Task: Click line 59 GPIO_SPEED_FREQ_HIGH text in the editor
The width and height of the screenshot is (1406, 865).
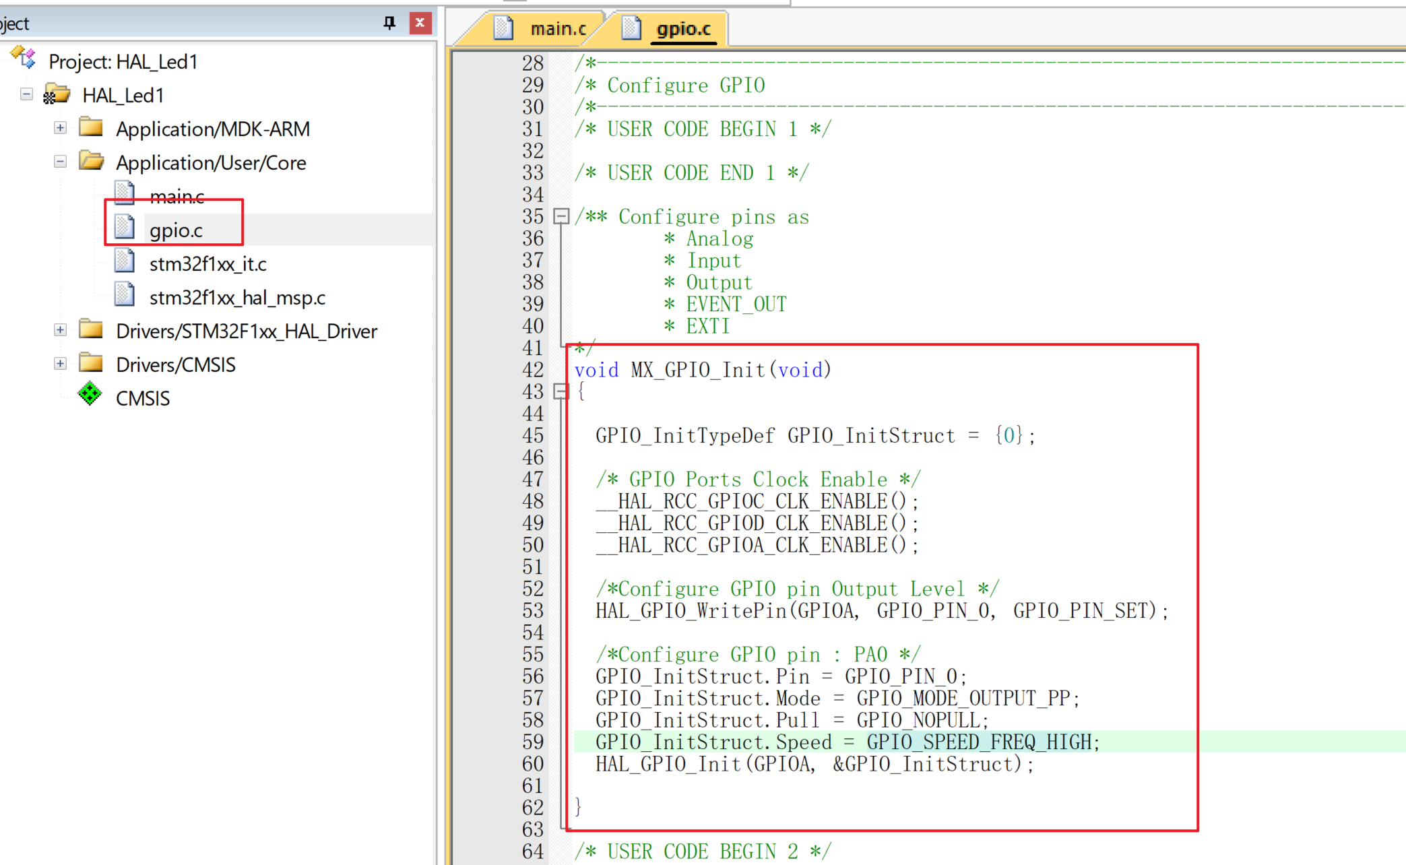Action: (x=978, y=742)
